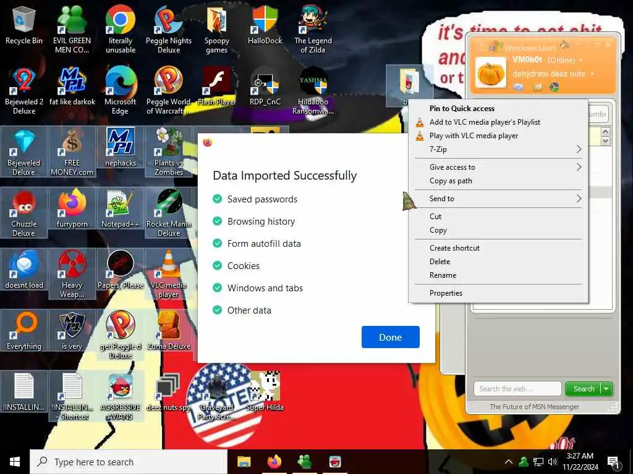Launch HalloDock shortcut
Viewport: 633px width, 474px height.
(x=265, y=25)
